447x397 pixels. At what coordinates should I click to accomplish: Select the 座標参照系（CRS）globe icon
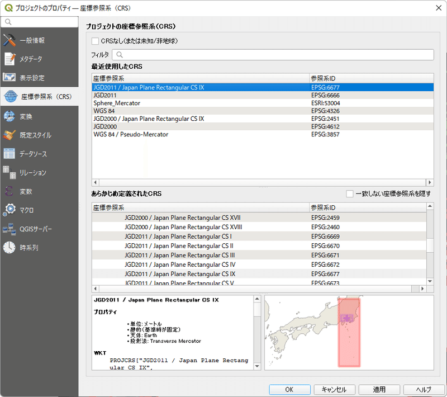[11, 96]
